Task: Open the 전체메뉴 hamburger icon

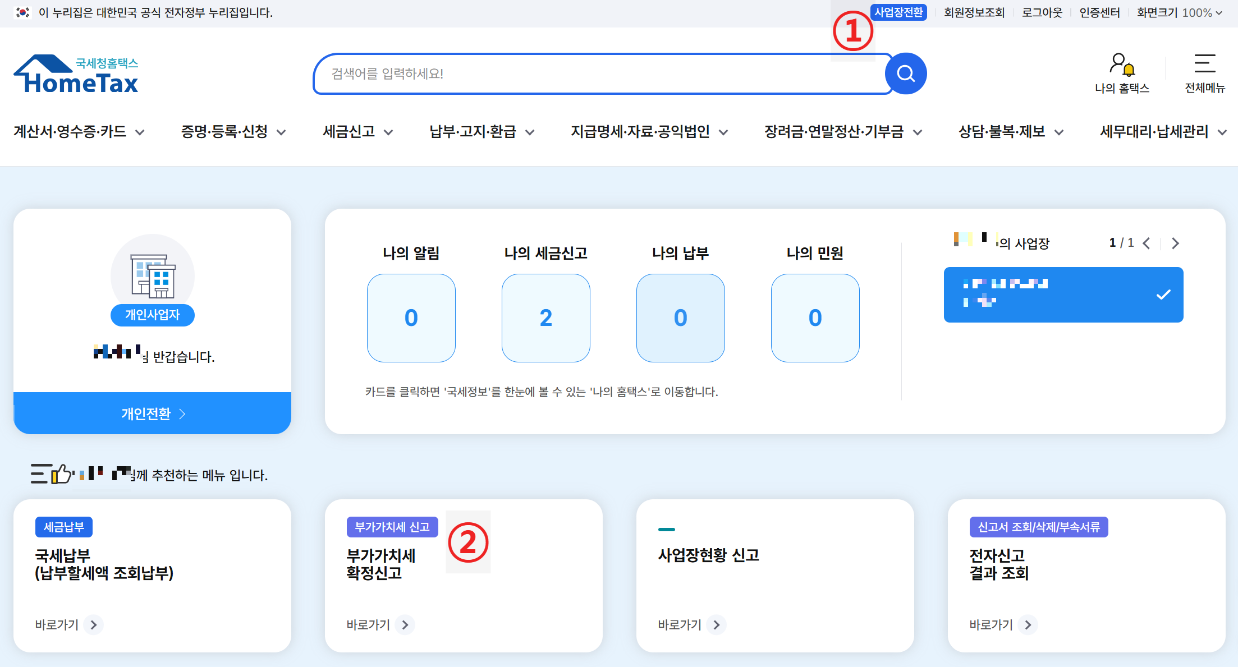Action: pos(1204,64)
